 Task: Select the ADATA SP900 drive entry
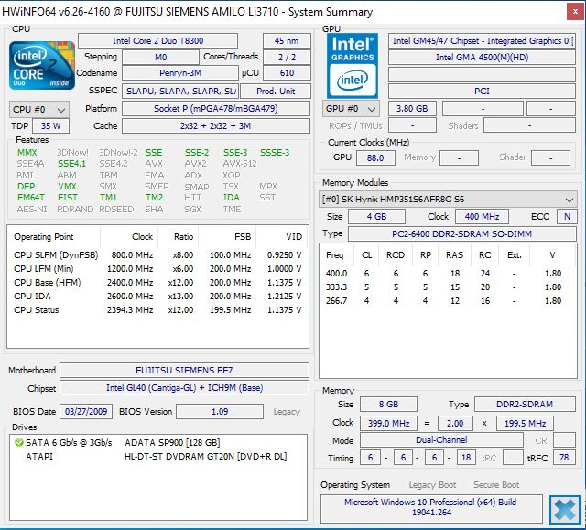(x=158, y=443)
